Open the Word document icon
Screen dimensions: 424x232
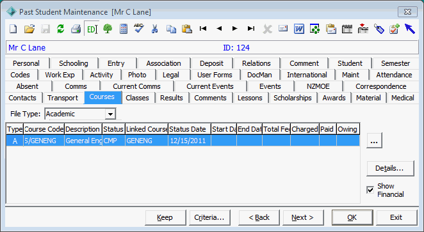(299, 29)
